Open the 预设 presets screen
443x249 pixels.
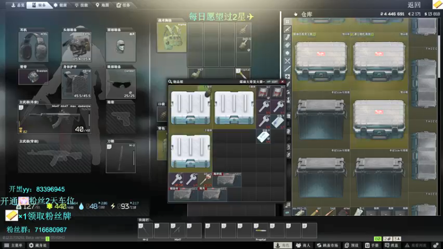point(352,245)
